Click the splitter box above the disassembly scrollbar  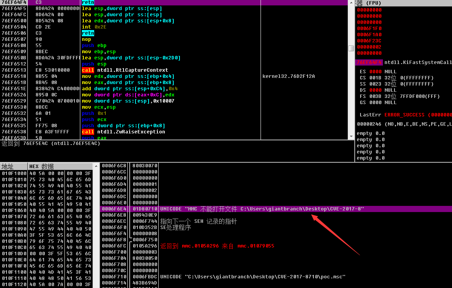click(350, 48)
